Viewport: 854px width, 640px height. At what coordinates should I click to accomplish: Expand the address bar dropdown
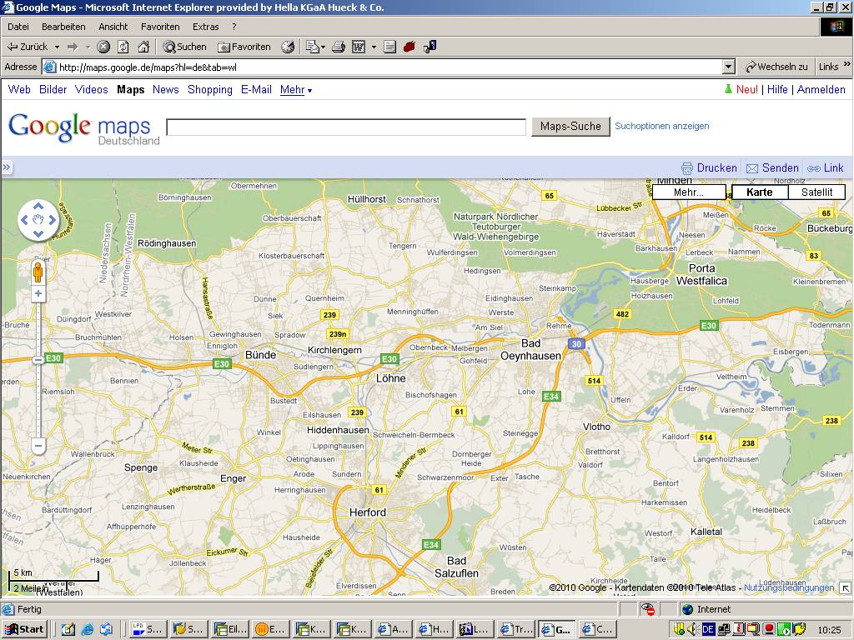tap(728, 67)
